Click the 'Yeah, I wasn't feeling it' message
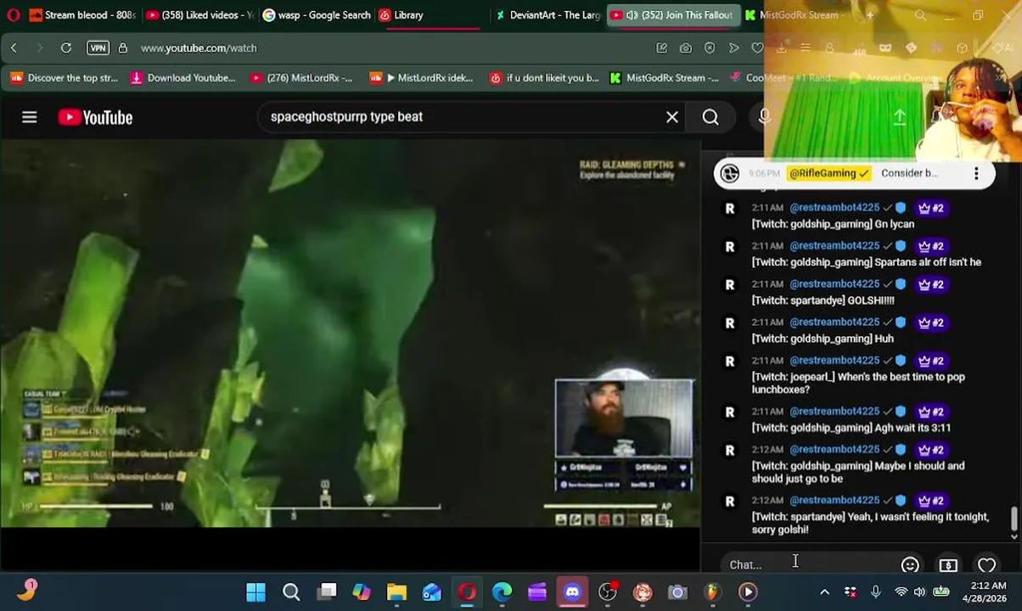Image resolution: width=1022 pixels, height=611 pixels. point(870,523)
